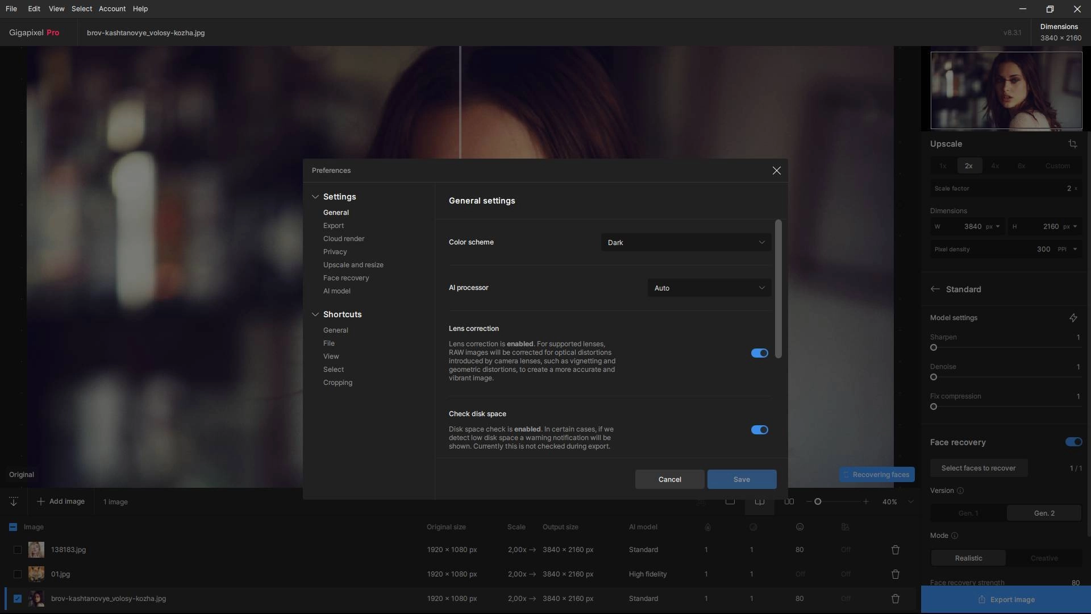
Task: Check the box for 138183.jpg
Action: tap(18, 550)
